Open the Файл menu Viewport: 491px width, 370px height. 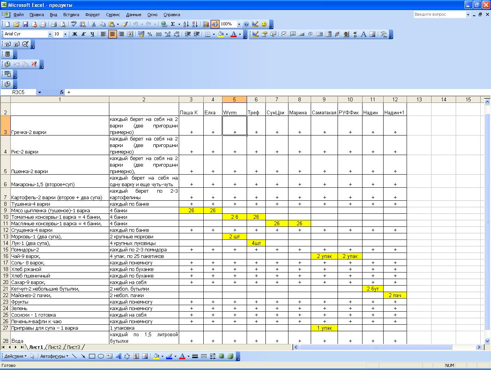[x=18, y=15]
